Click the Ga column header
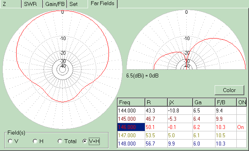The height and width of the screenshot is (151, 249). click(x=204, y=102)
